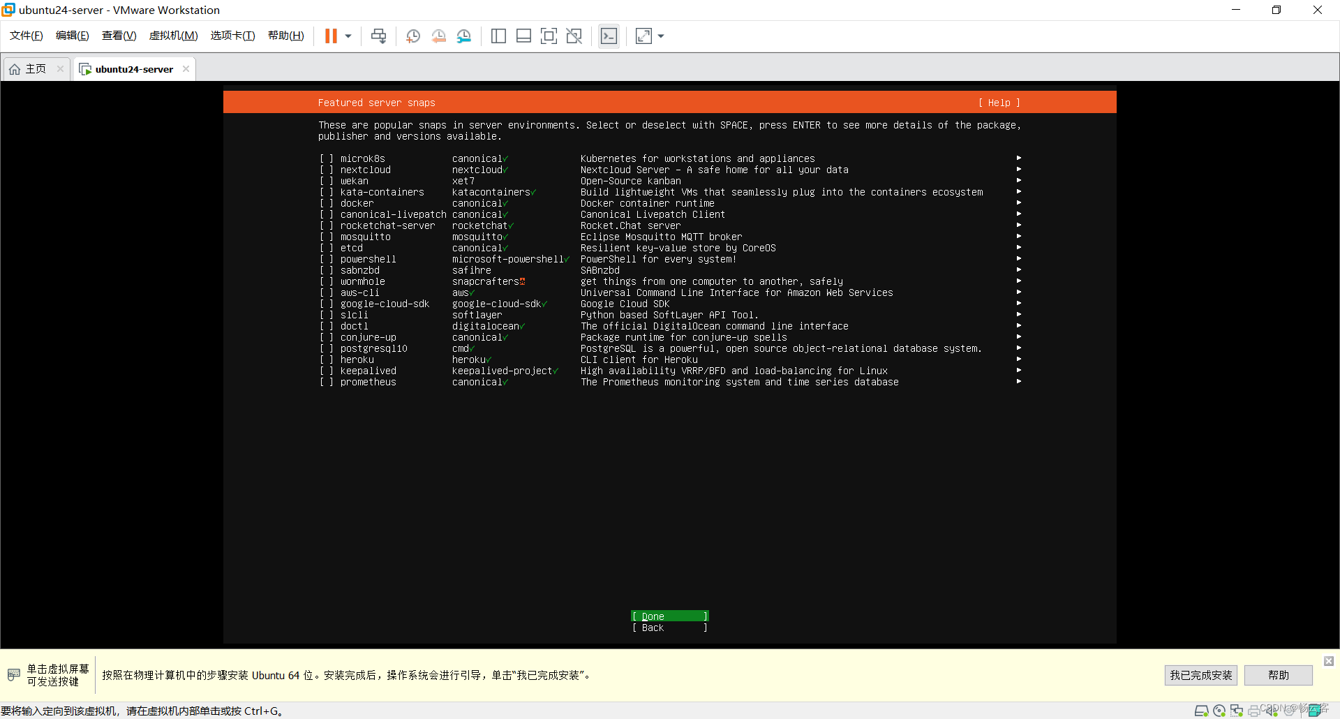
Task: Select the docker snap checkbox
Action: click(x=326, y=203)
